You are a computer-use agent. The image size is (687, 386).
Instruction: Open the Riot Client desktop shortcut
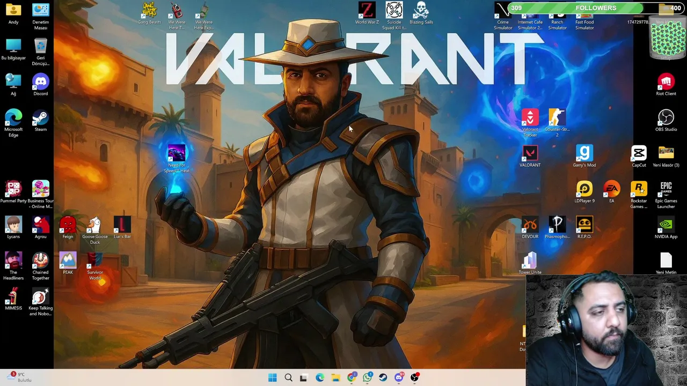pos(666,85)
